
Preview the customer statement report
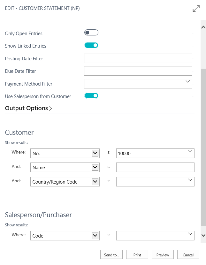pyautogui.click(x=163, y=255)
